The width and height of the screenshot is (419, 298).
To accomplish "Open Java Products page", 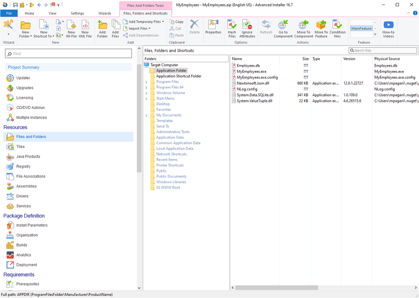I will (x=28, y=156).
